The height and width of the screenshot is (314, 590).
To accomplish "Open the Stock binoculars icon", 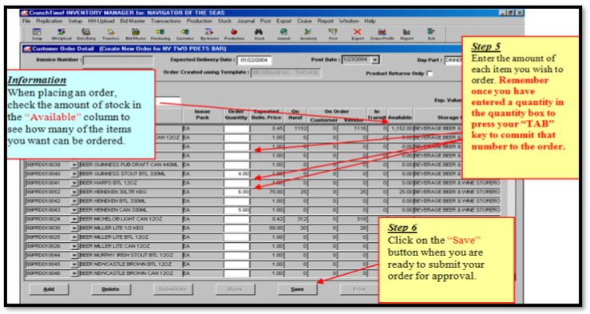I will click(x=259, y=34).
